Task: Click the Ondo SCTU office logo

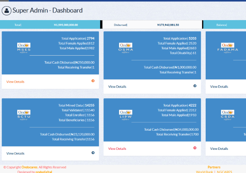Action: tap(24, 114)
